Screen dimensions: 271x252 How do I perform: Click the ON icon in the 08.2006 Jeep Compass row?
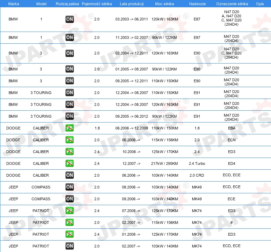click(x=69, y=187)
